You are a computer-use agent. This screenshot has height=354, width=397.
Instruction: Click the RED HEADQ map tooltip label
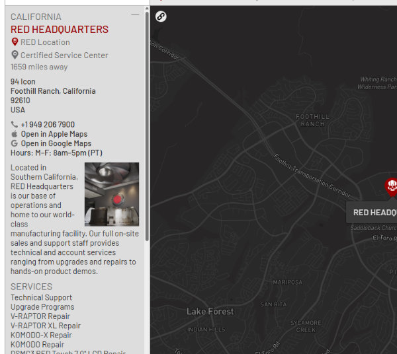[x=371, y=213]
